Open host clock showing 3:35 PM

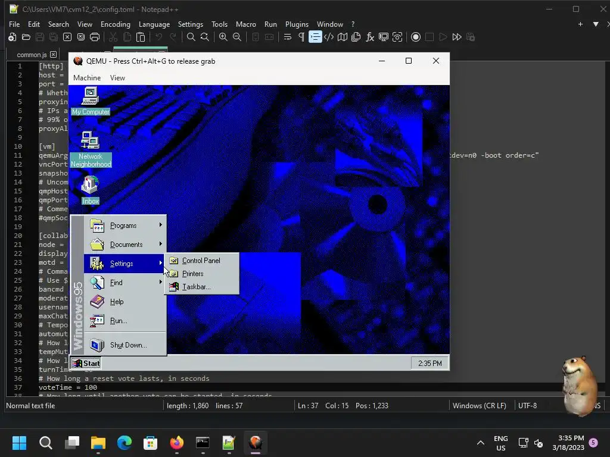pyautogui.click(x=568, y=443)
